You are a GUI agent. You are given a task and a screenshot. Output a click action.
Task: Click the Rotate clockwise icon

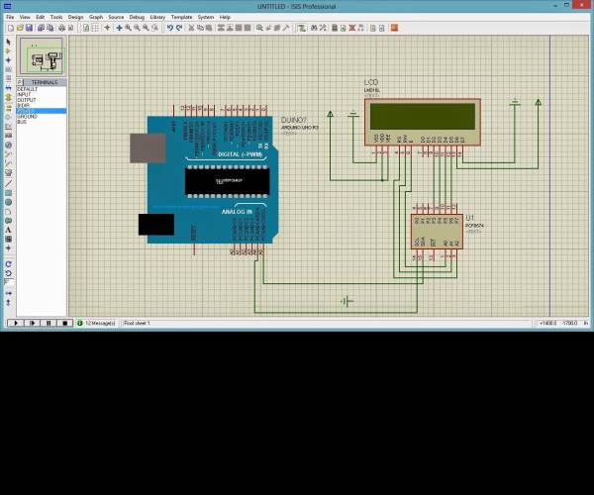tap(8, 264)
